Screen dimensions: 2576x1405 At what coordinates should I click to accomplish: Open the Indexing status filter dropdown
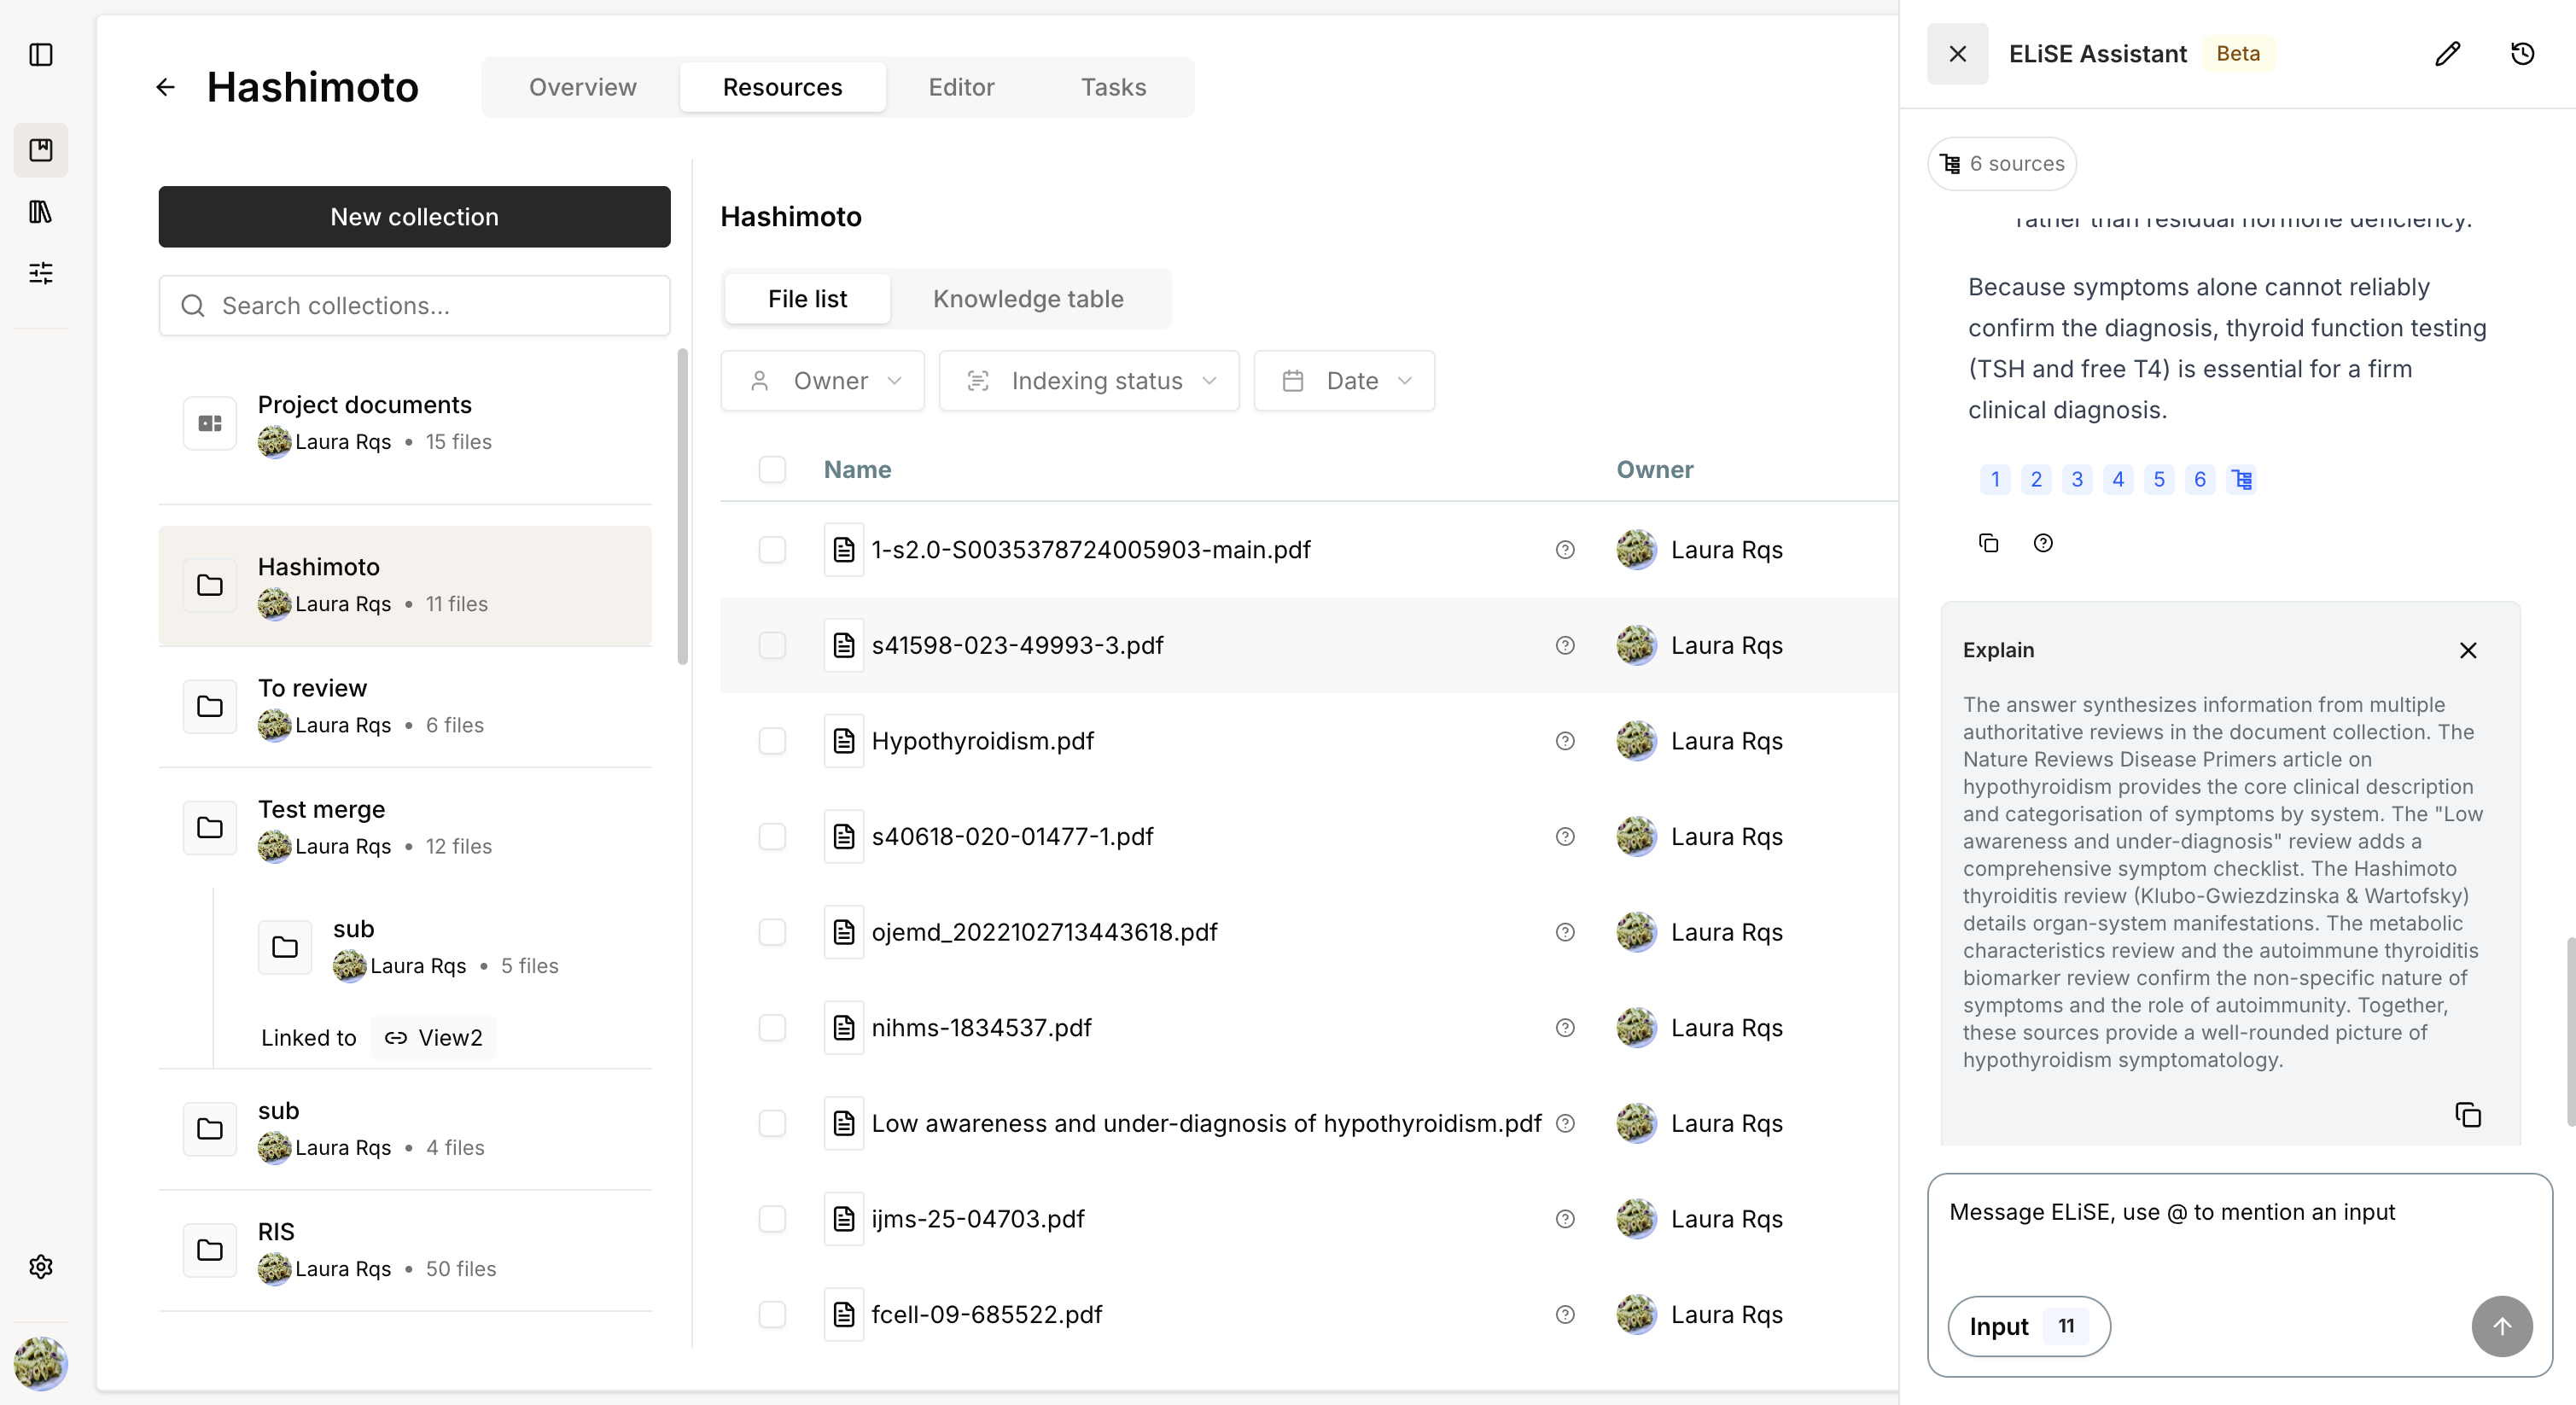(1088, 380)
